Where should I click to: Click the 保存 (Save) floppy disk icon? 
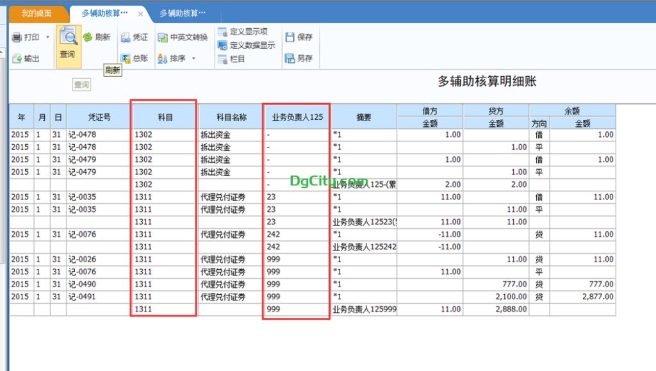click(290, 37)
